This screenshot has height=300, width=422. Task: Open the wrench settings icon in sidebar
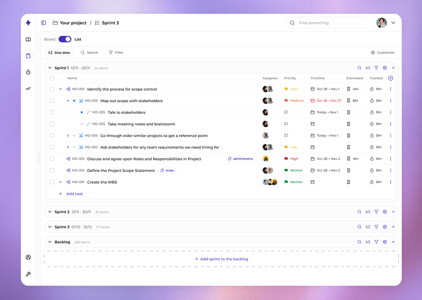click(28, 274)
